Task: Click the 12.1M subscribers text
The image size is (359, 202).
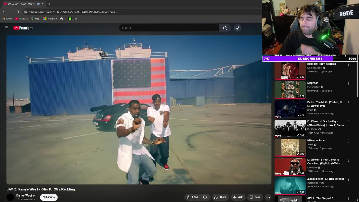Action: 26,199
